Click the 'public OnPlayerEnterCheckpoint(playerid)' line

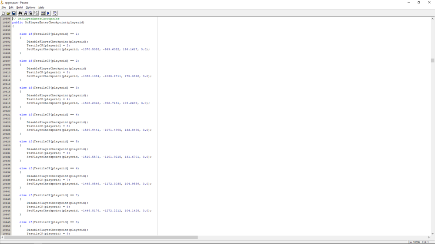(x=48, y=23)
